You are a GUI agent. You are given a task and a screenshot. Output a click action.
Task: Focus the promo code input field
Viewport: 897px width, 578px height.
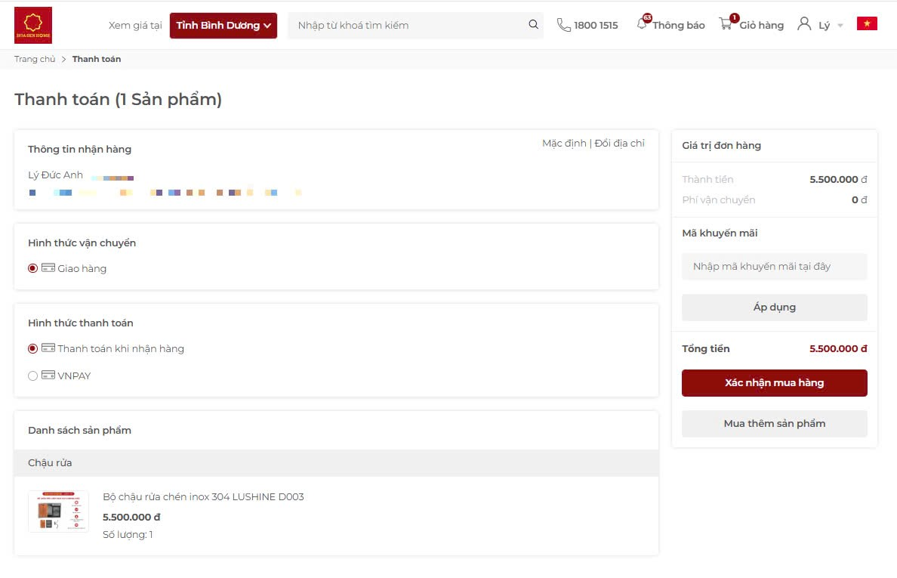tap(774, 266)
